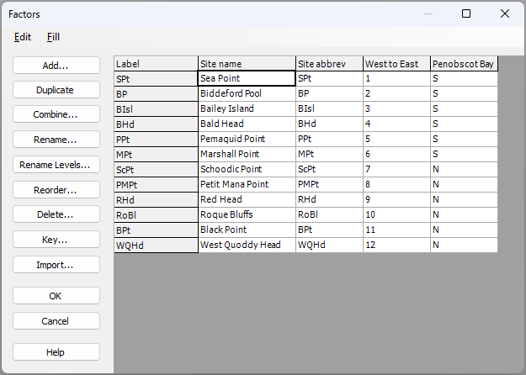526x375 pixels.
Task: Open the Edit menu
Action: point(23,37)
